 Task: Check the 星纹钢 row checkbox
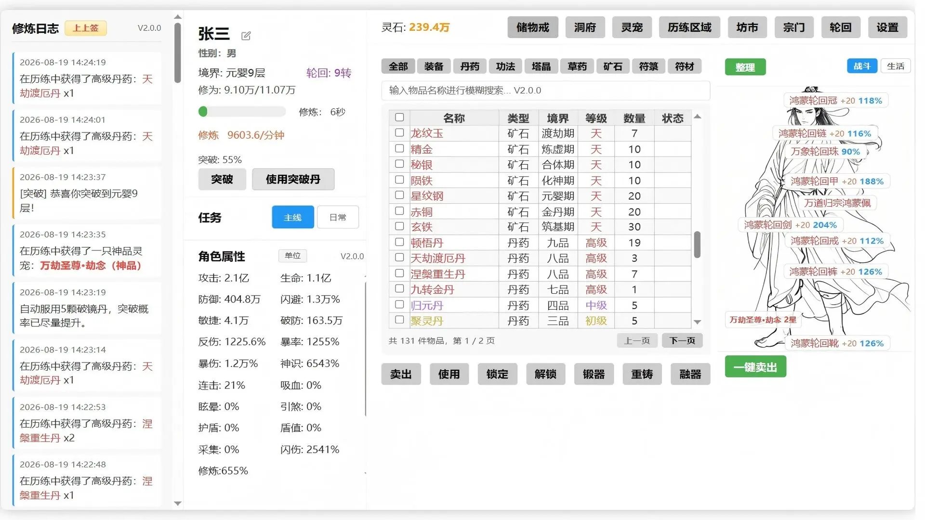click(399, 195)
